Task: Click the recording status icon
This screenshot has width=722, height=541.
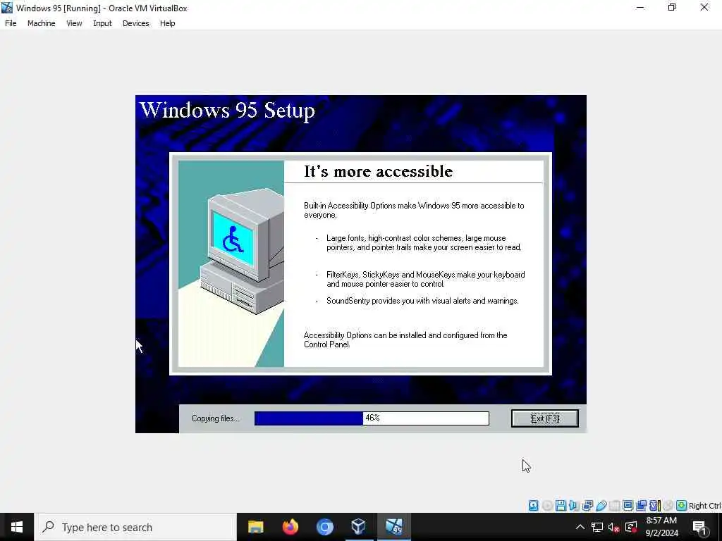Action: point(642,506)
